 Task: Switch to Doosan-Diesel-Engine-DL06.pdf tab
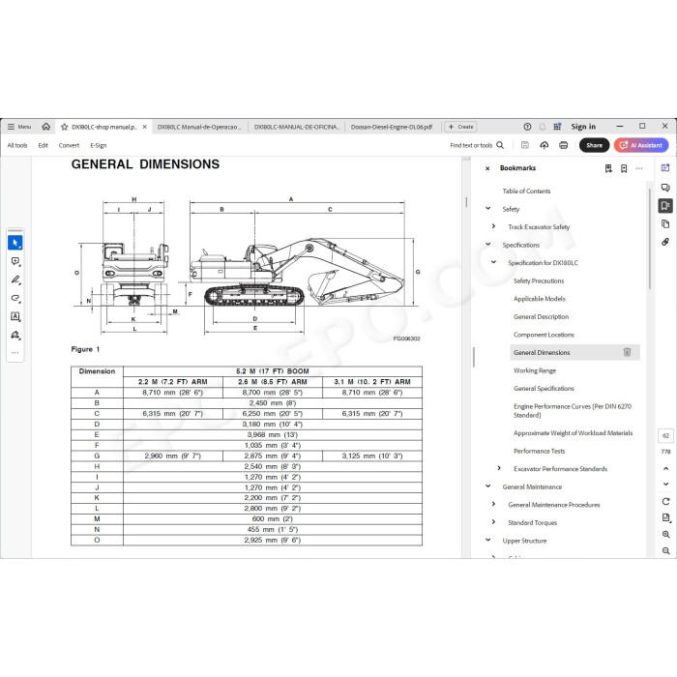point(391,127)
